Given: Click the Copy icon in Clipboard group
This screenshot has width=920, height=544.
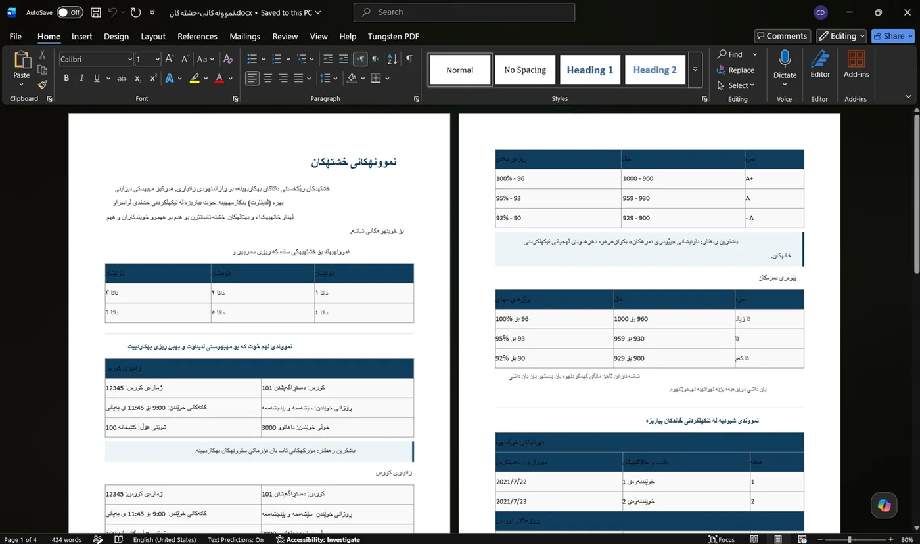Looking at the screenshot, I should [x=42, y=70].
